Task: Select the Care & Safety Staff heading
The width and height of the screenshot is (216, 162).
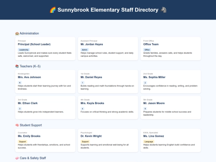Action: [x=33, y=158]
